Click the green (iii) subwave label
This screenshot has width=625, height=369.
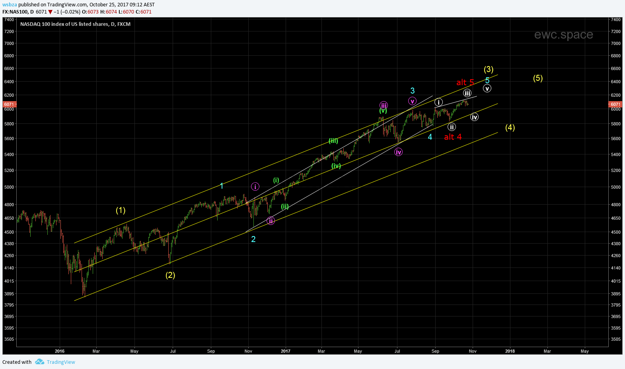[333, 141]
